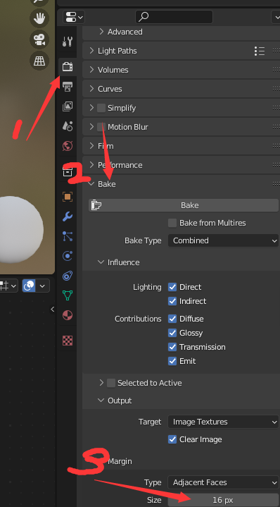Switch perspective/orthographic grid icon
The image size is (280, 507).
point(39,61)
